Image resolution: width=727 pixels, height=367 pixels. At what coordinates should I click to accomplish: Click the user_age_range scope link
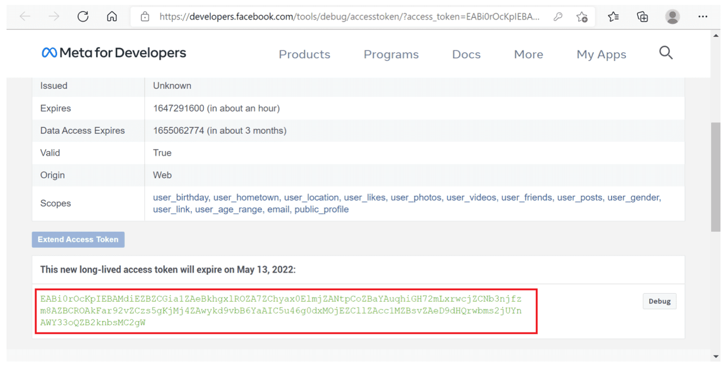228,209
